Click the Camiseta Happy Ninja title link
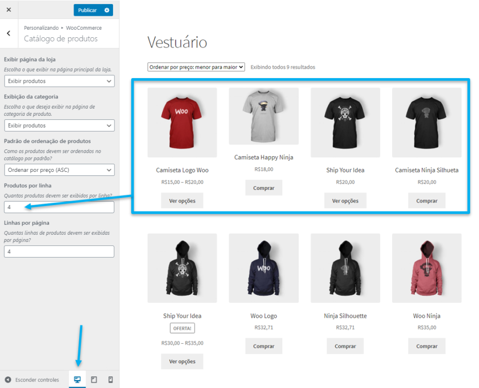Viewport: 479px width, 388px height. [x=264, y=158]
